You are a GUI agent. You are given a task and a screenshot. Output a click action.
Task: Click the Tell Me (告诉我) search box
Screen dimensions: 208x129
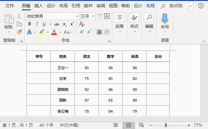tap(172, 6)
